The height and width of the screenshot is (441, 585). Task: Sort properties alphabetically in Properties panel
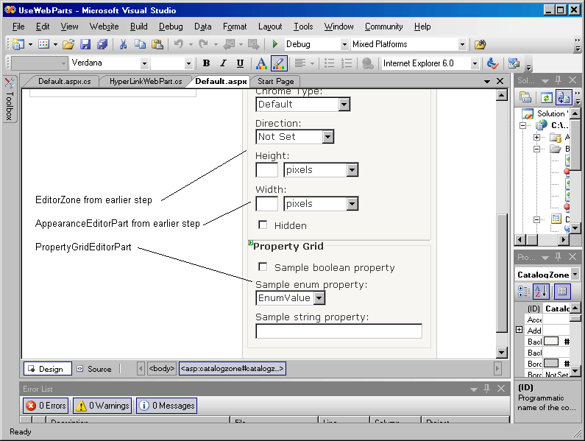pyautogui.click(x=541, y=292)
